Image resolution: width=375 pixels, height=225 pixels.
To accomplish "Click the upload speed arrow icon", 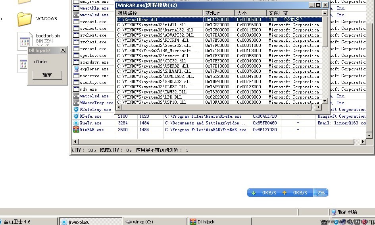I will [x=285, y=193].
